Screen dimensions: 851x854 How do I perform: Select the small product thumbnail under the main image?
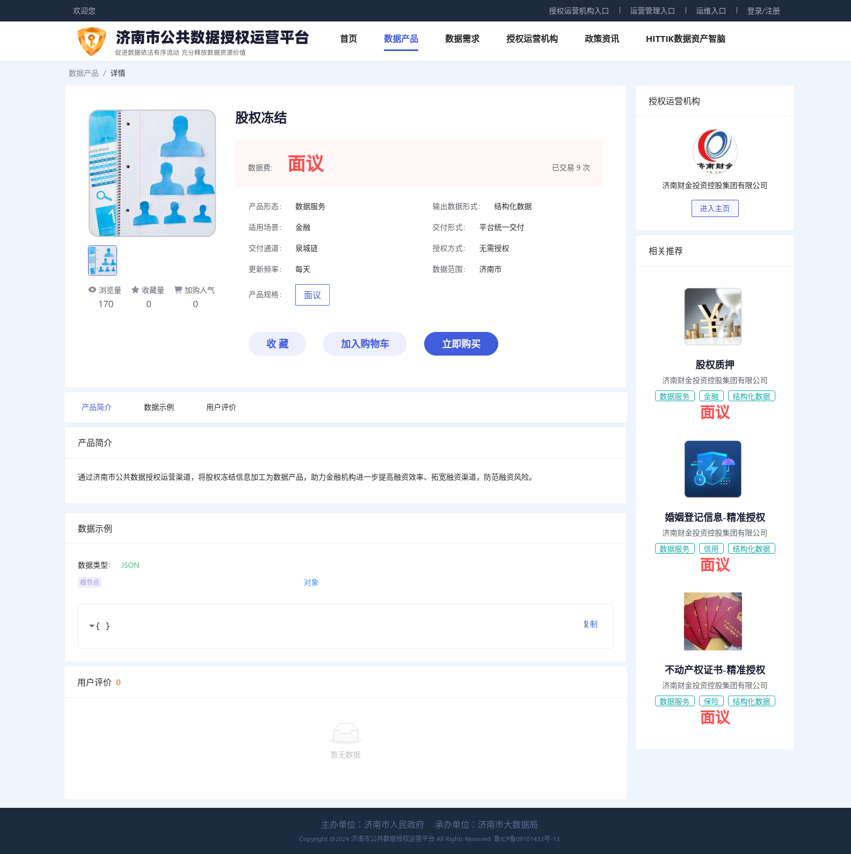click(103, 260)
